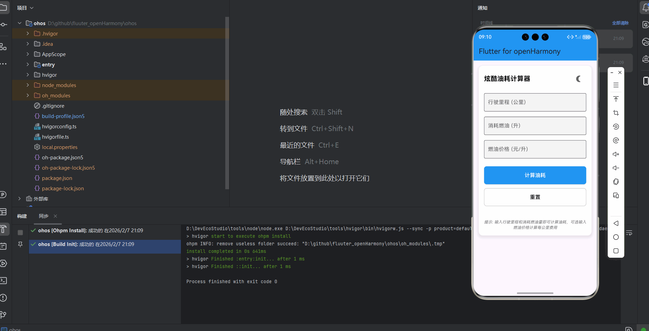
Task: Select the .gitignore file
Action: coord(53,106)
